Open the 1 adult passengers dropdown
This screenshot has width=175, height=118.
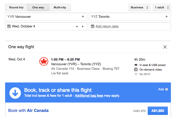[x=162, y=7]
